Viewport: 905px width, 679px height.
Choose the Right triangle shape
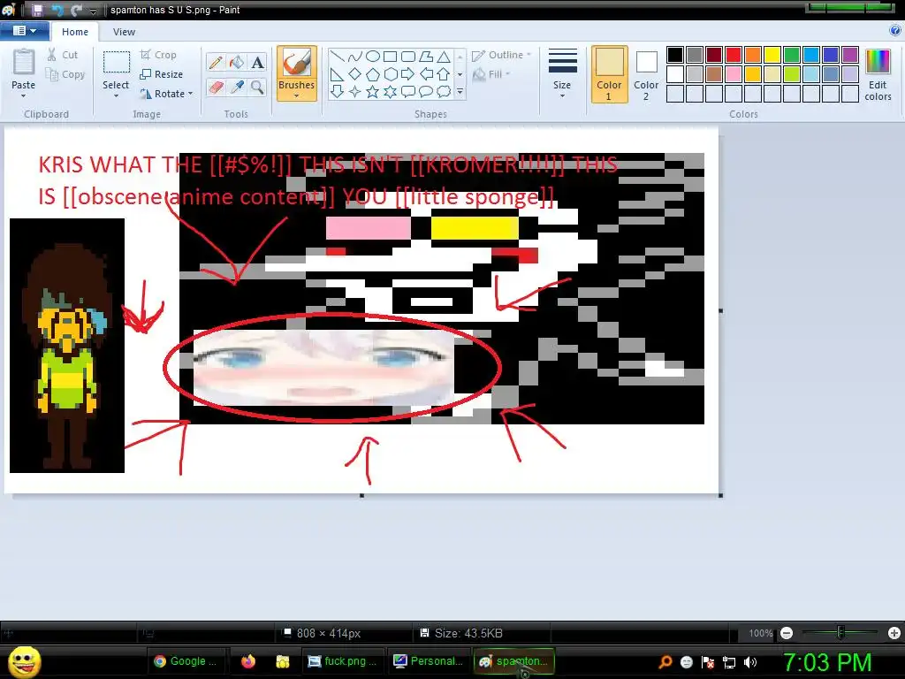point(337,74)
